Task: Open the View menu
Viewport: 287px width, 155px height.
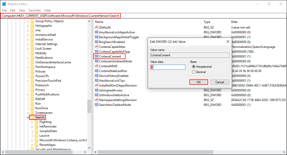Action: point(22,10)
